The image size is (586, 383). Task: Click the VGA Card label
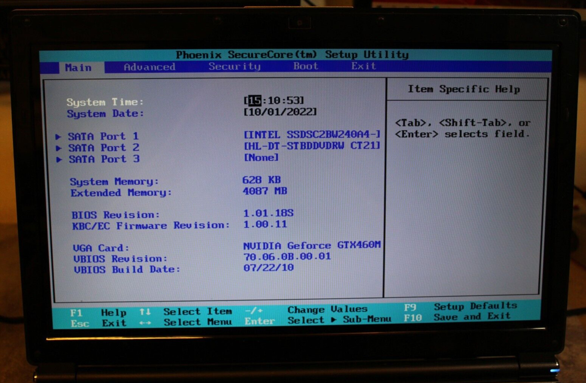[101, 248]
